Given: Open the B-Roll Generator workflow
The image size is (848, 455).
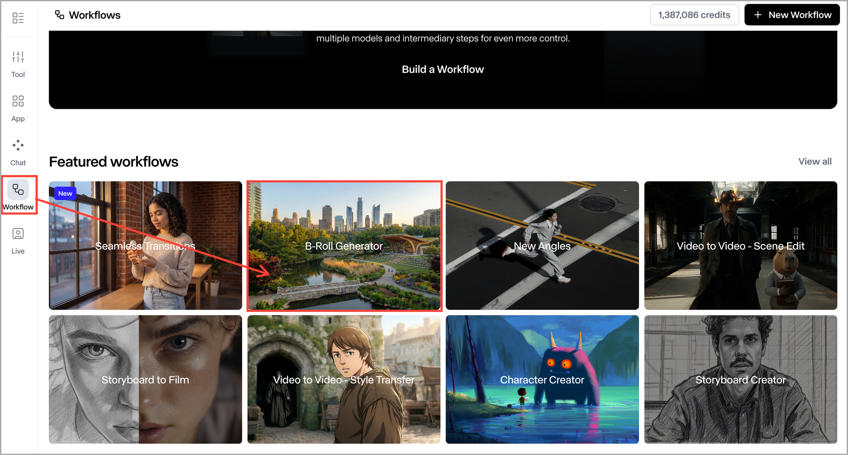Looking at the screenshot, I should tap(344, 246).
